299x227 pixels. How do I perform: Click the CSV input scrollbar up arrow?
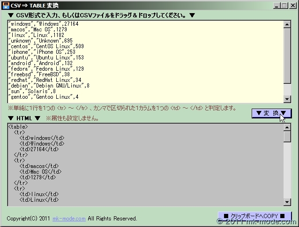click(x=287, y=24)
